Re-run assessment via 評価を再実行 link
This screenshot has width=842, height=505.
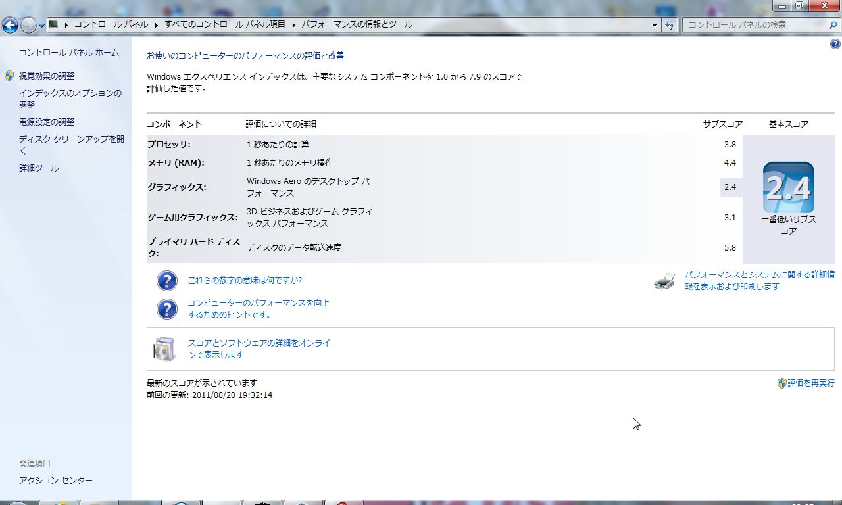coord(811,383)
